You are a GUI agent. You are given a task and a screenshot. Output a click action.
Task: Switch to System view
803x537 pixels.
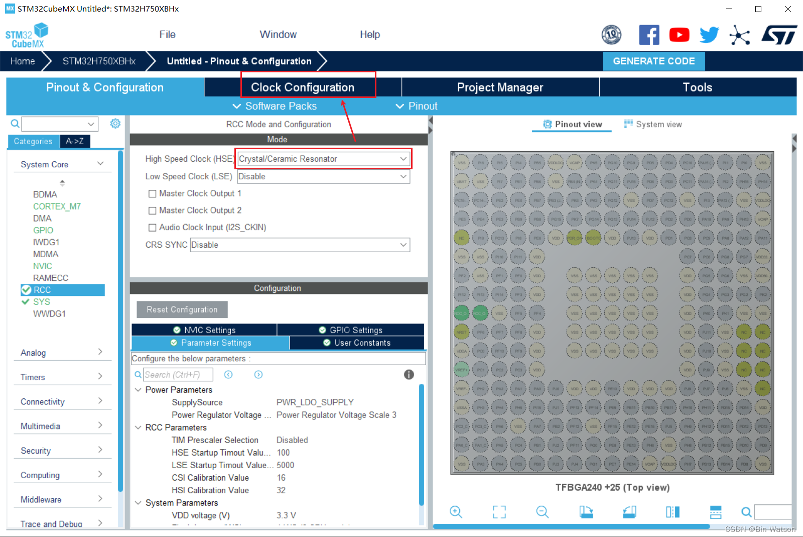coord(653,124)
